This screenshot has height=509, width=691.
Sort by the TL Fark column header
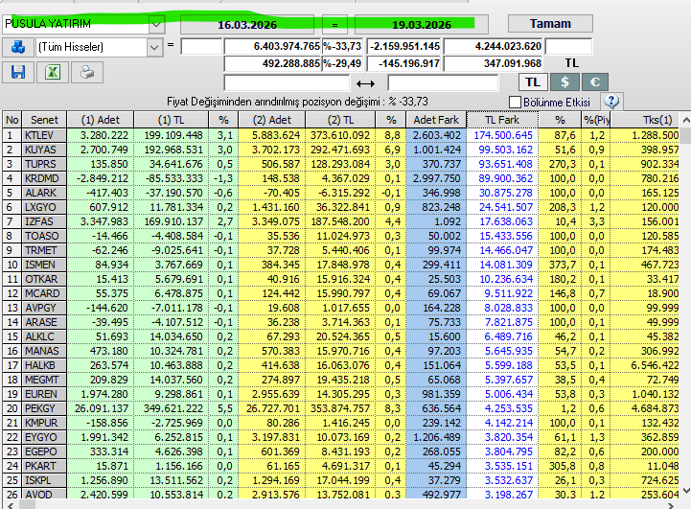[x=502, y=120]
